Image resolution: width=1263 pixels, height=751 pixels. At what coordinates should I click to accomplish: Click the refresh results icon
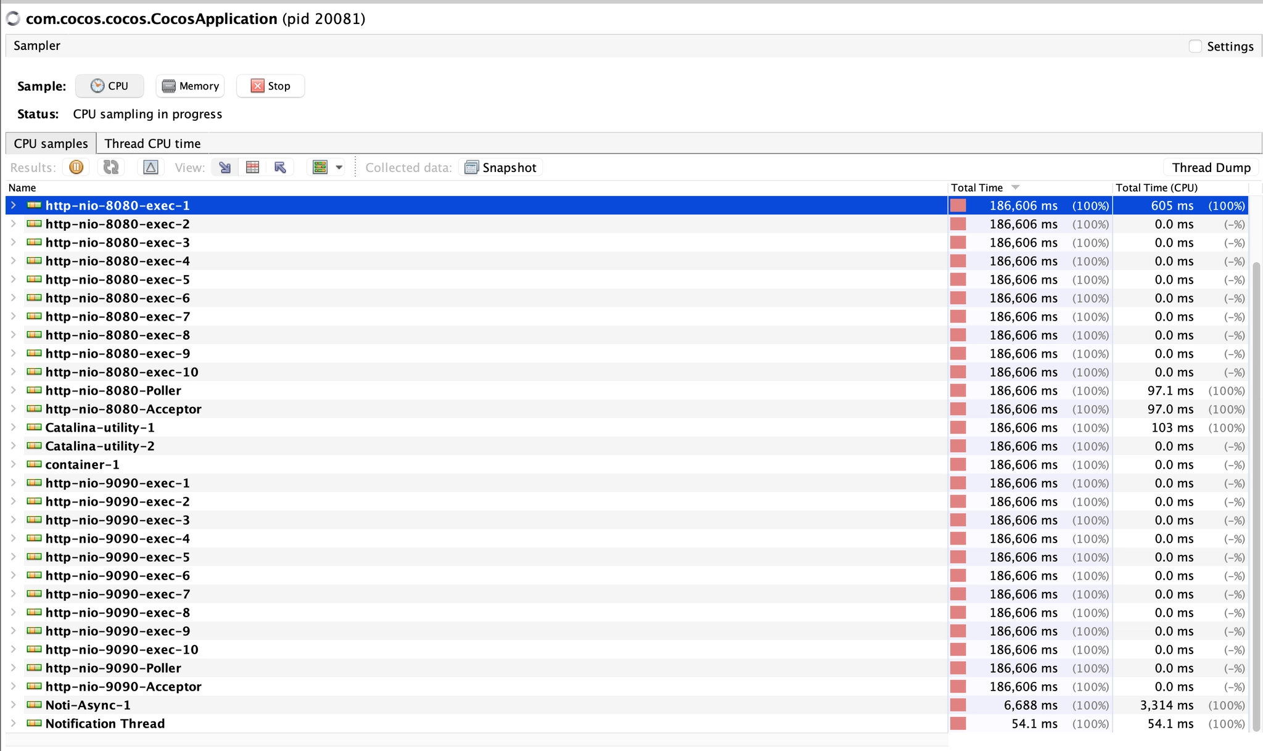click(x=111, y=167)
